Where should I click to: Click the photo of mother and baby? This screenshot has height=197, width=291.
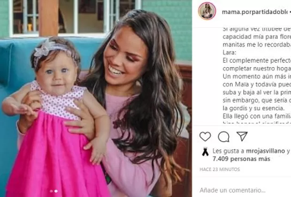pyautogui.click(x=96, y=98)
